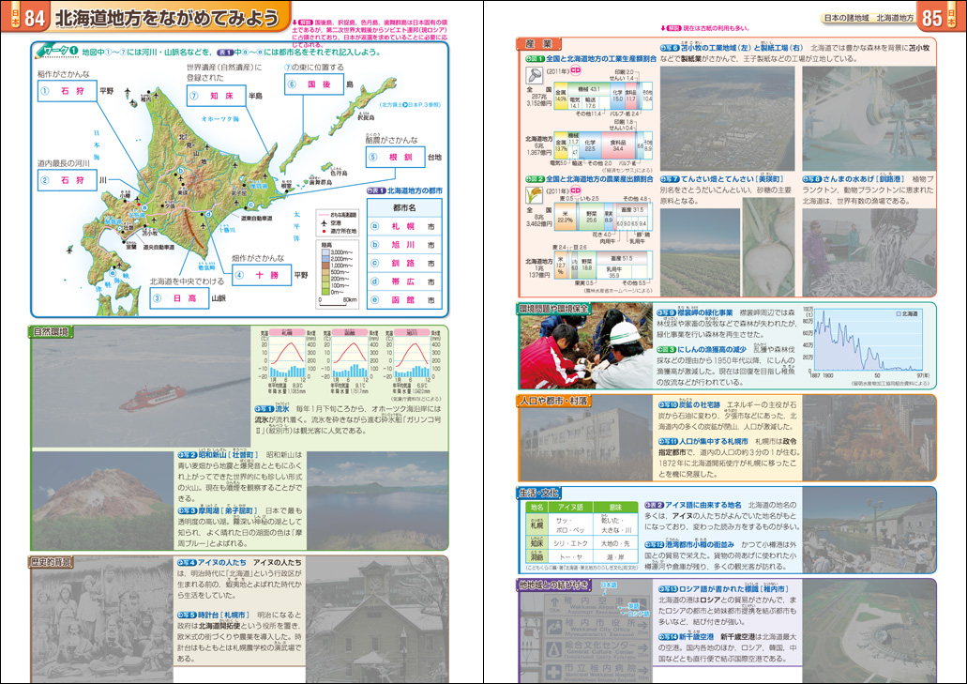Image resolution: width=967 pixels, height=684 pixels.
Task: Open the 生活・文化 section label
Action: click(539, 493)
